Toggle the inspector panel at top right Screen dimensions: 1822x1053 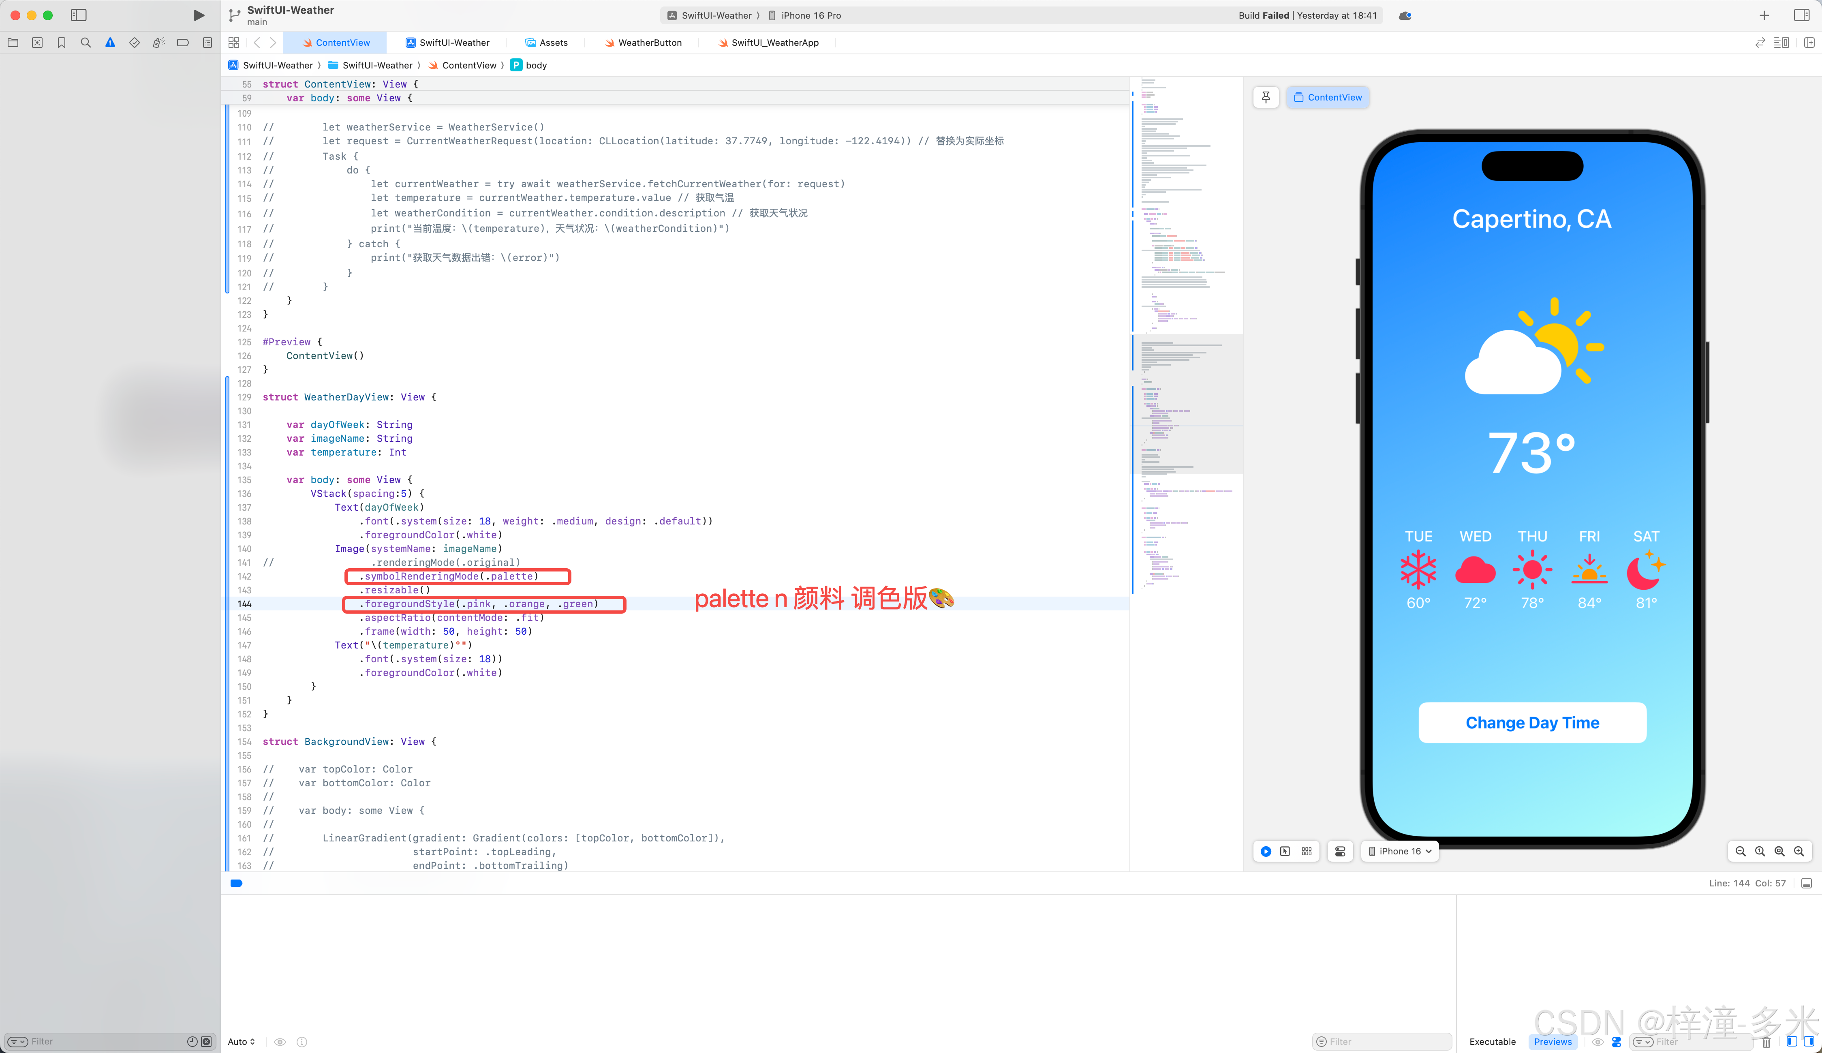click(1802, 15)
